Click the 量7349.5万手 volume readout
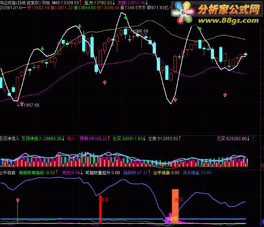The width and height of the screenshot is (264, 227). point(133,8)
